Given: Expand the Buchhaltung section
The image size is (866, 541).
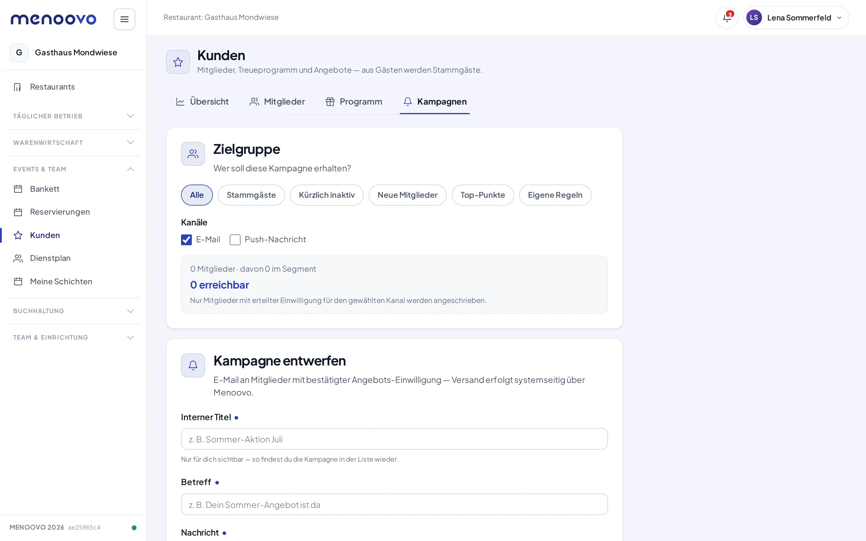Looking at the screenshot, I should [73, 311].
